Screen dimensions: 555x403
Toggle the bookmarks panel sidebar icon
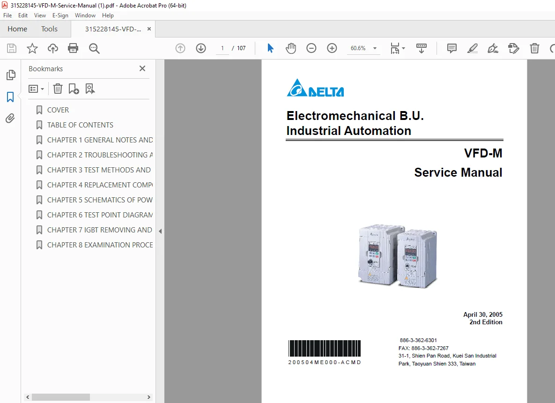pos(10,97)
